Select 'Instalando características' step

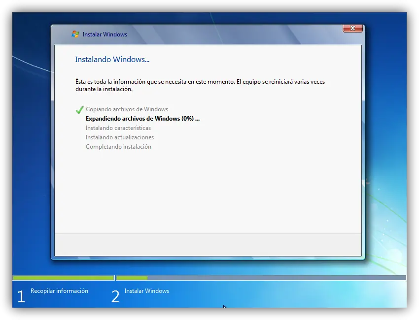(118, 128)
